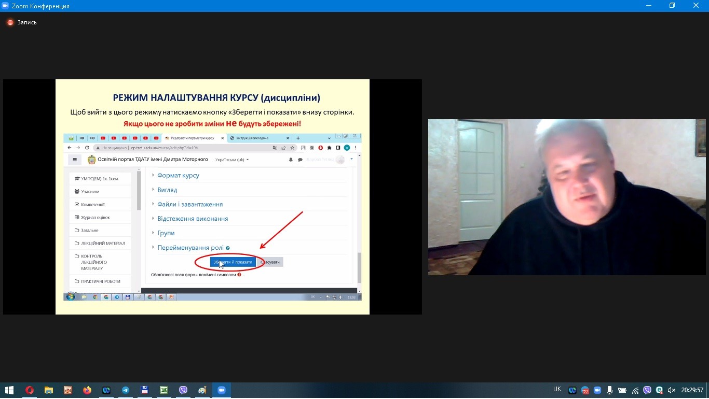Image resolution: width=709 pixels, height=399 pixels.
Task: Expand the Формат курсу section
Action: point(178,176)
